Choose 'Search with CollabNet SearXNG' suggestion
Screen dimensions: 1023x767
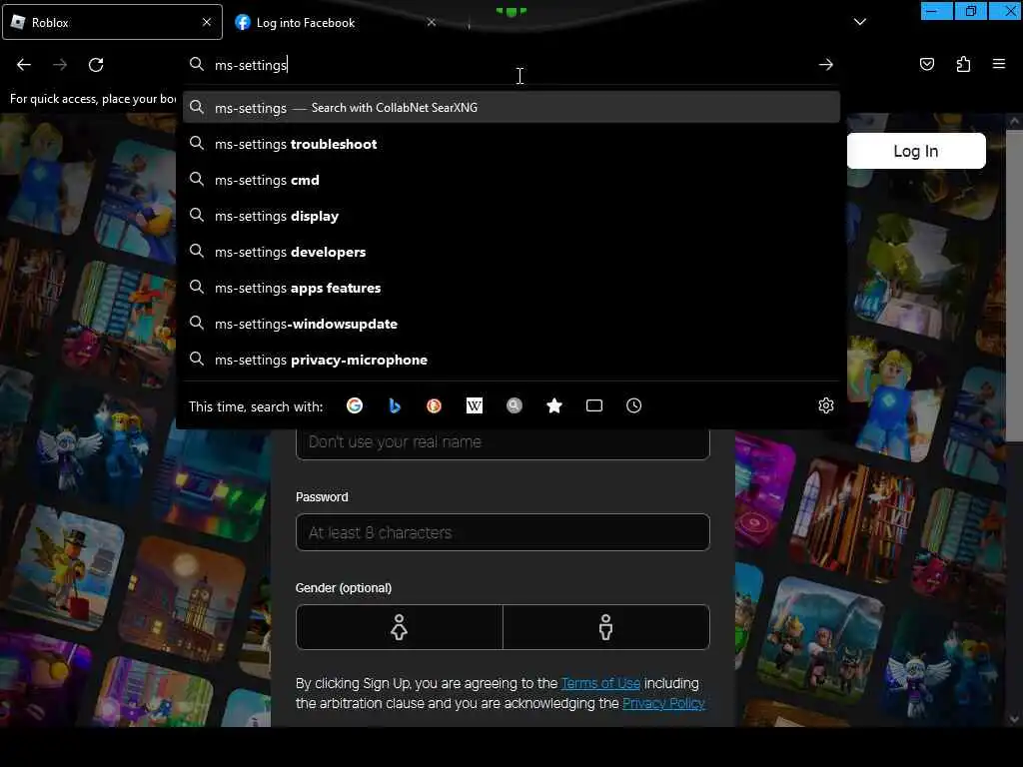511,108
